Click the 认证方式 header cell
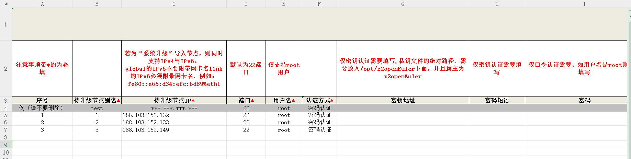 point(319,100)
